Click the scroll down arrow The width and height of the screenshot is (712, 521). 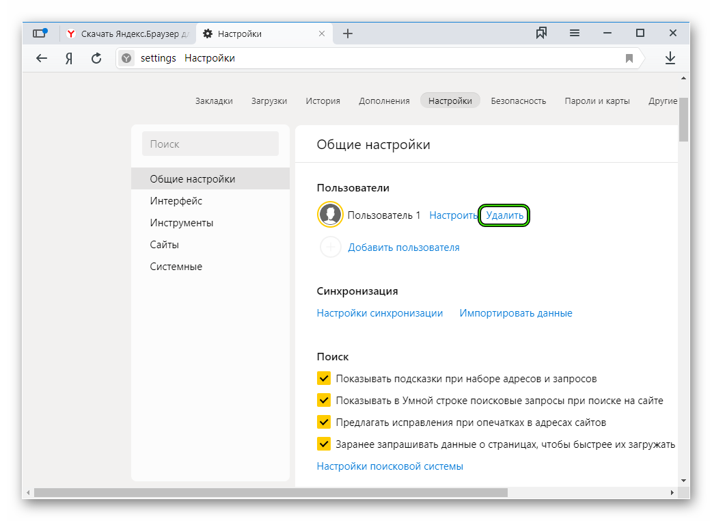click(x=683, y=481)
